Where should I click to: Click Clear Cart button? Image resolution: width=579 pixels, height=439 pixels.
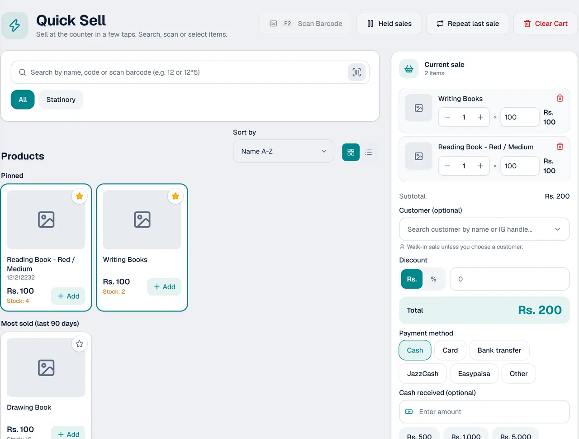[x=546, y=24]
